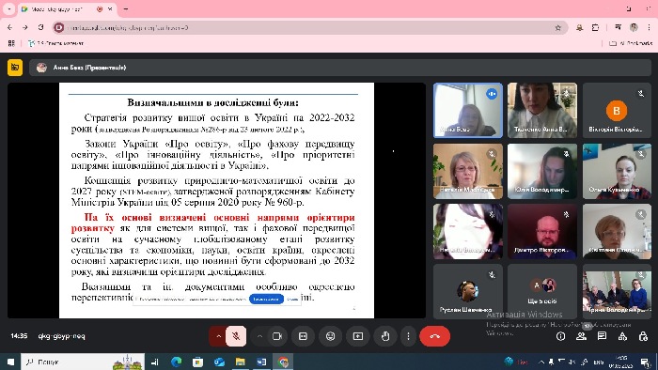Image resolution: width=658 pixels, height=370 pixels.
Task: Show the participants people panel
Action: [x=581, y=336]
